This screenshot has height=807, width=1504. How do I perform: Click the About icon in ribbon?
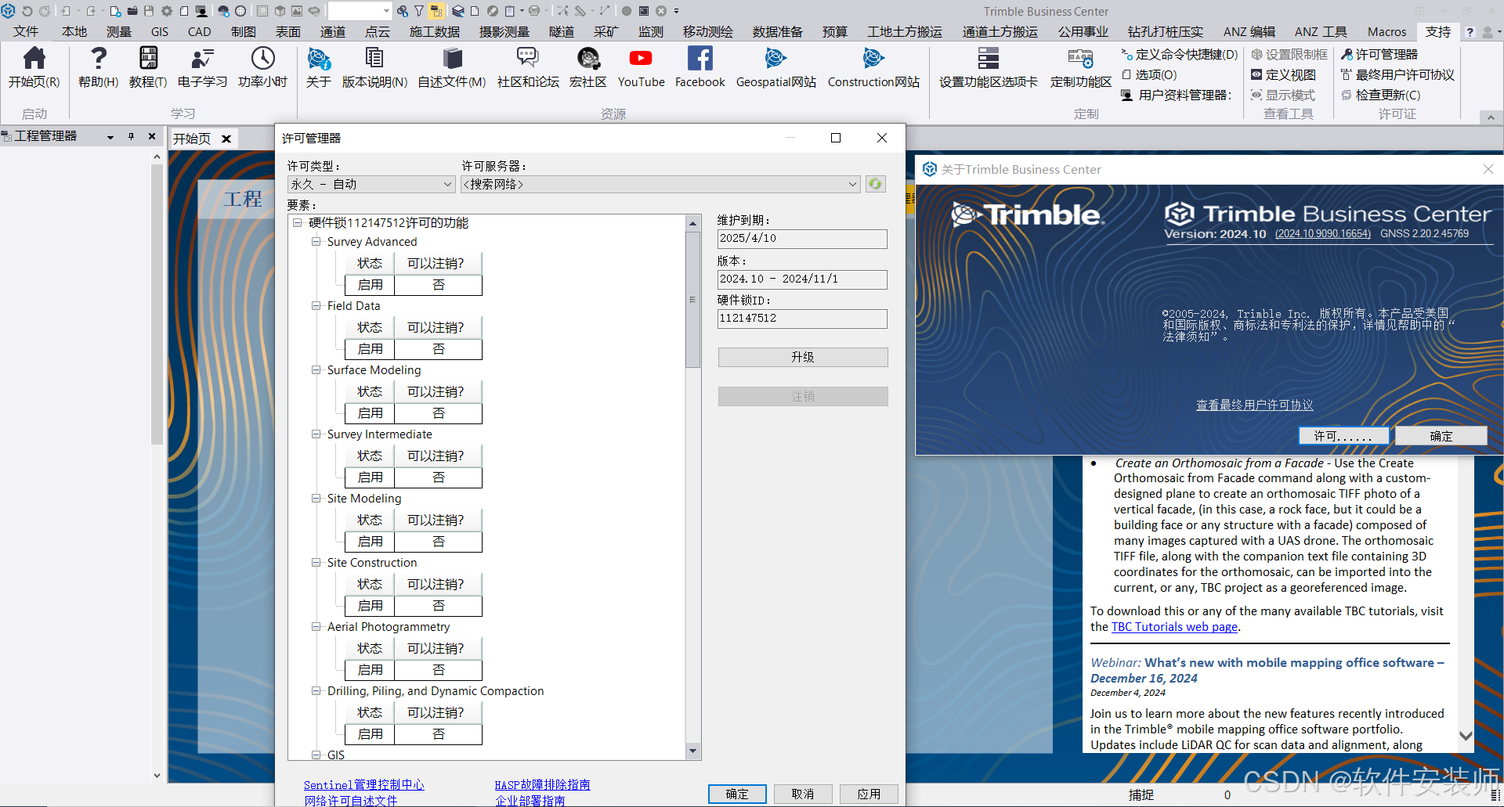click(x=319, y=59)
